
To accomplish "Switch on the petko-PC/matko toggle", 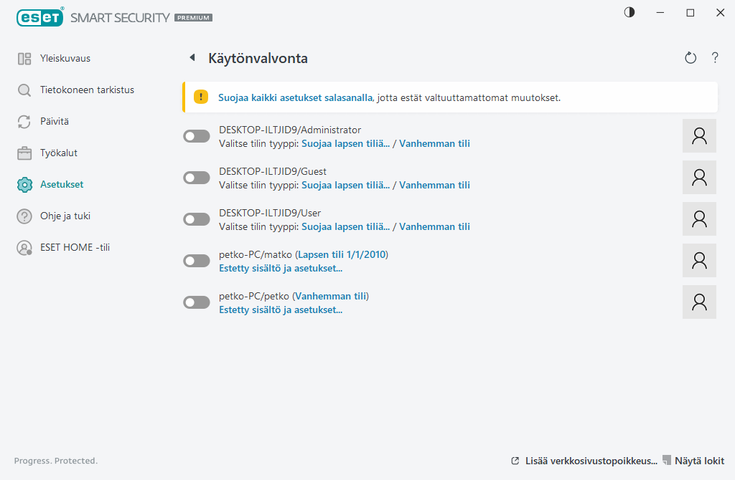I will 197,261.
